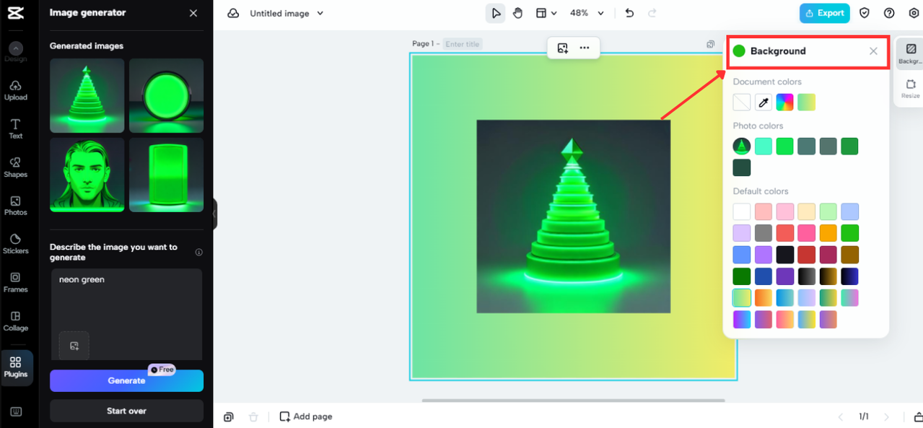Click the redo arrow

[652, 13]
